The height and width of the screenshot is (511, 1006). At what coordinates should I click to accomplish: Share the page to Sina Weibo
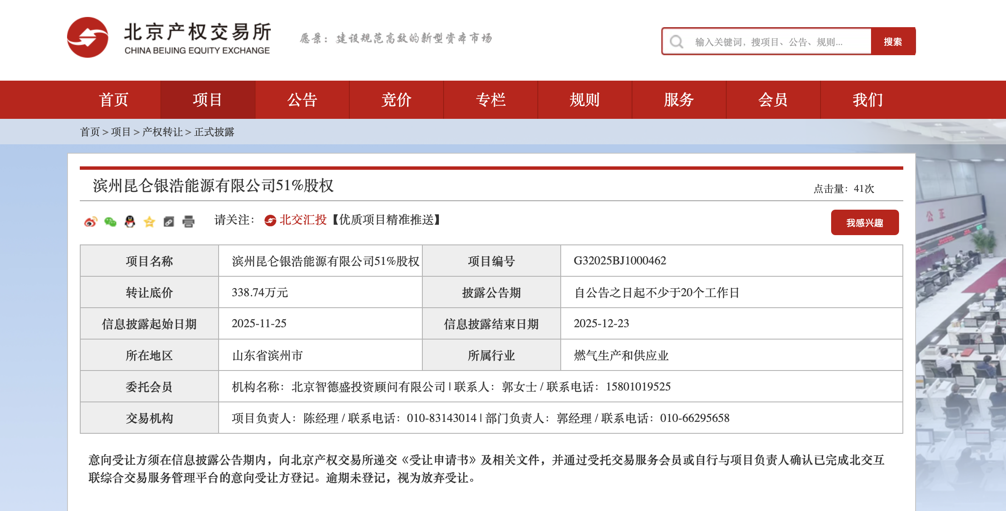(x=90, y=222)
